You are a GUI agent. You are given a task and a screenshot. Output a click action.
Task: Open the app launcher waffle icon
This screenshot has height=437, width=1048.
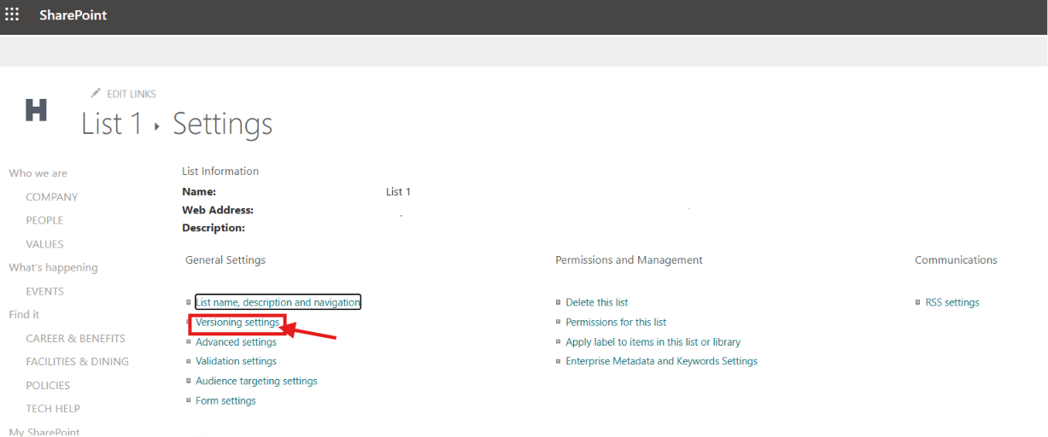(13, 15)
